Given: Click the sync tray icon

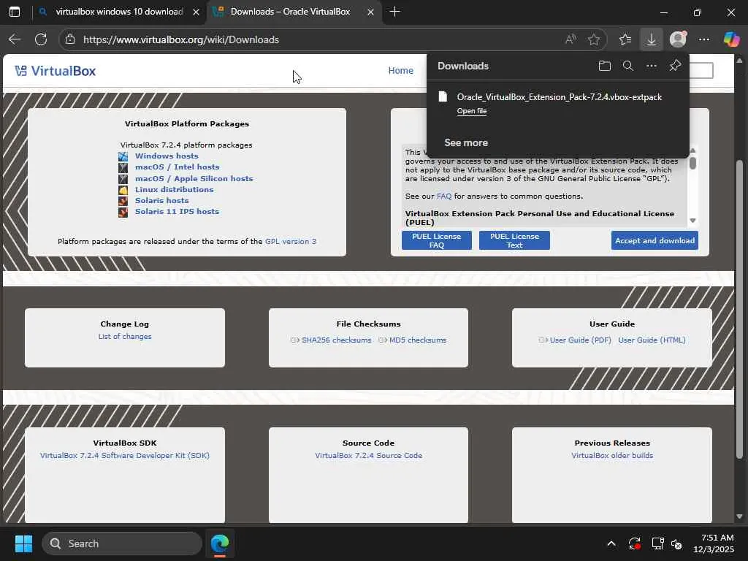Looking at the screenshot, I should click(x=635, y=543).
